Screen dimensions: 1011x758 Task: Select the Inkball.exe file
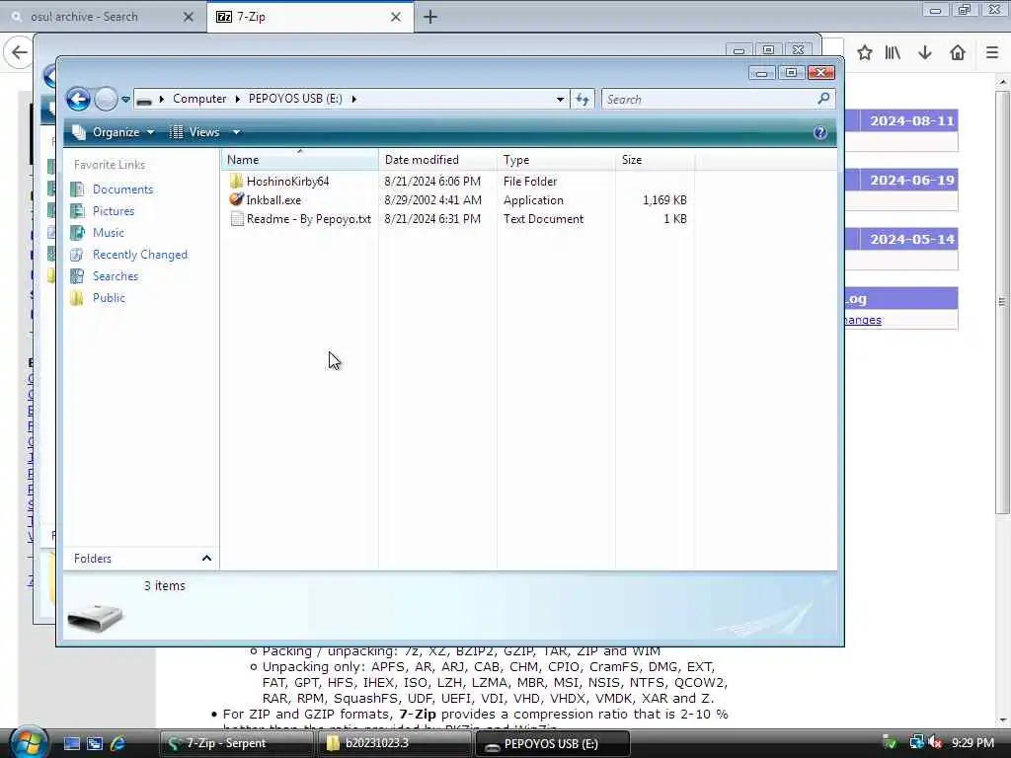pyautogui.click(x=273, y=200)
